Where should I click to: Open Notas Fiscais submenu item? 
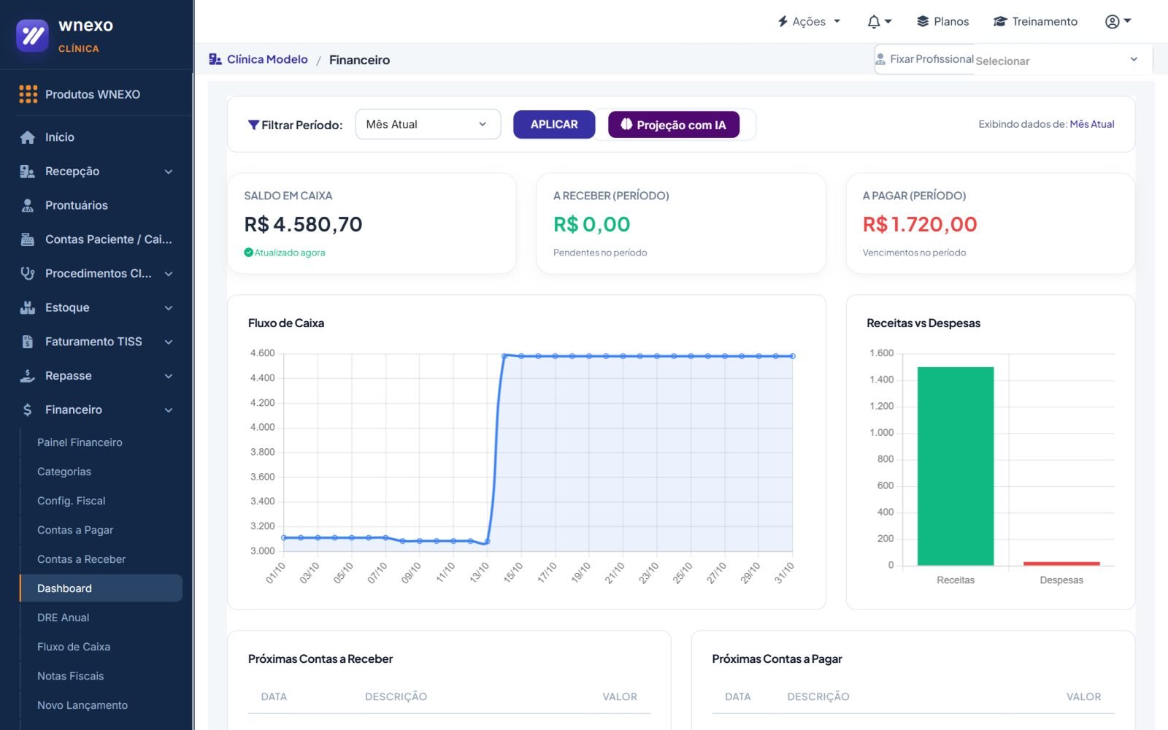pyautogui.click(x=71, y=676)
